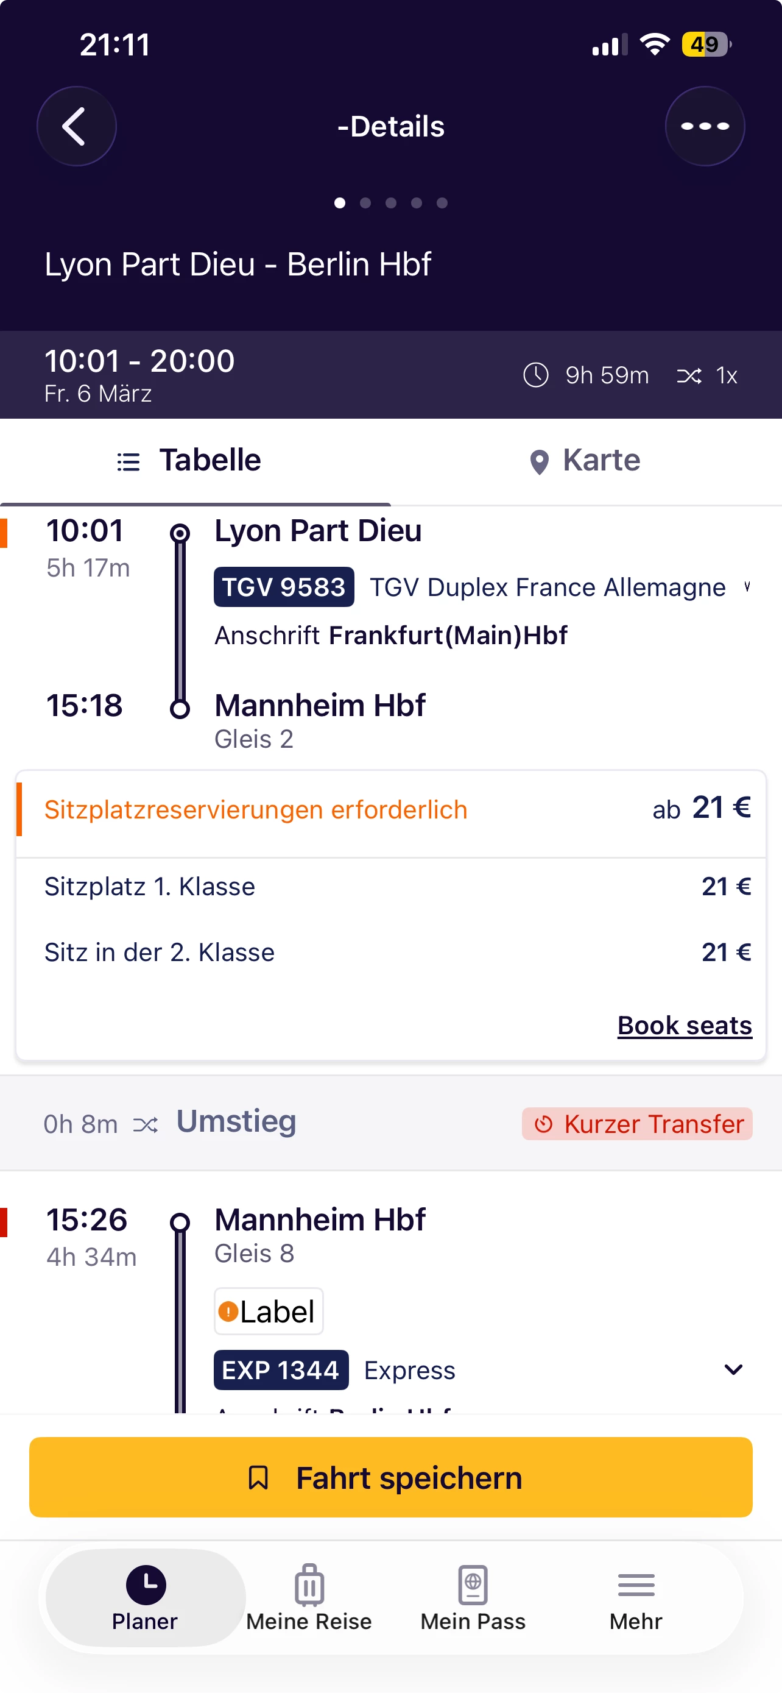Tap the clock duration icon beside 9h 59m

(x=536, y=375)
